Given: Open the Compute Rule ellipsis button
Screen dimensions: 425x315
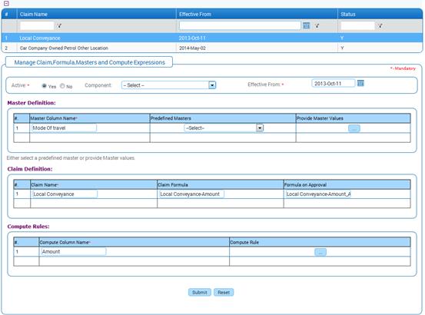Looking at the screenshot, I should pos(320,252).
